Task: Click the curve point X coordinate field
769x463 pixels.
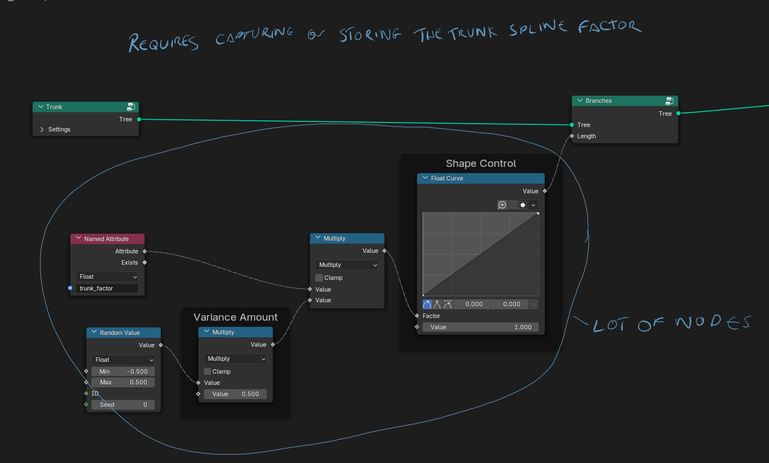Action: tap(472, 304)
